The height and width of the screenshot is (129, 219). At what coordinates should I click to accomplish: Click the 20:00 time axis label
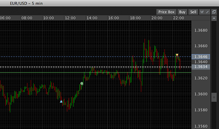tap(157, 18)
